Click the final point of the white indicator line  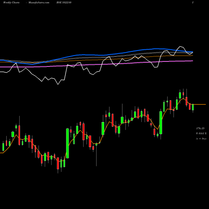pyautogui.click(x=193, y=52)
